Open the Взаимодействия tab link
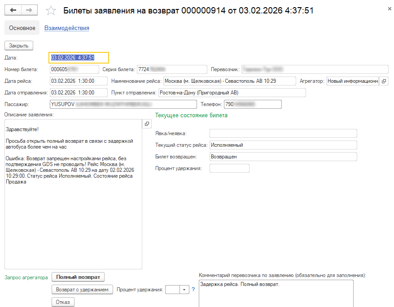Image resolution: width=394 pixels, height=307 pixels. tap(67, 28)
